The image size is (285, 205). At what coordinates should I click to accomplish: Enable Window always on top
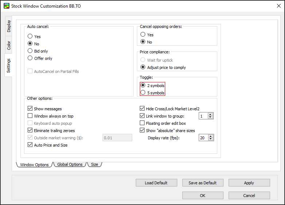click(30, 116)
